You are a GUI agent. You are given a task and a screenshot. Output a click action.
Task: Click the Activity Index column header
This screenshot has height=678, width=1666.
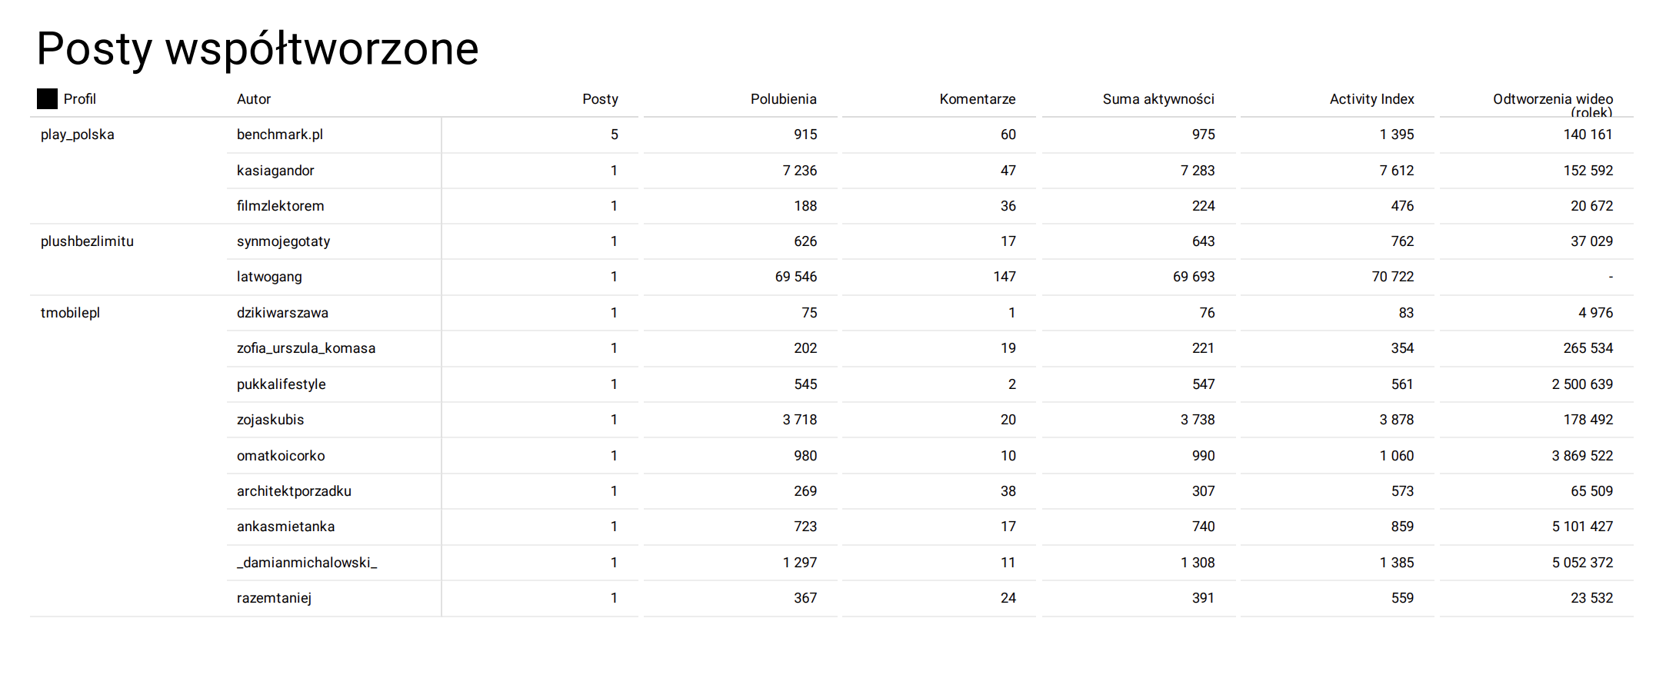[x=1371, y=99]
